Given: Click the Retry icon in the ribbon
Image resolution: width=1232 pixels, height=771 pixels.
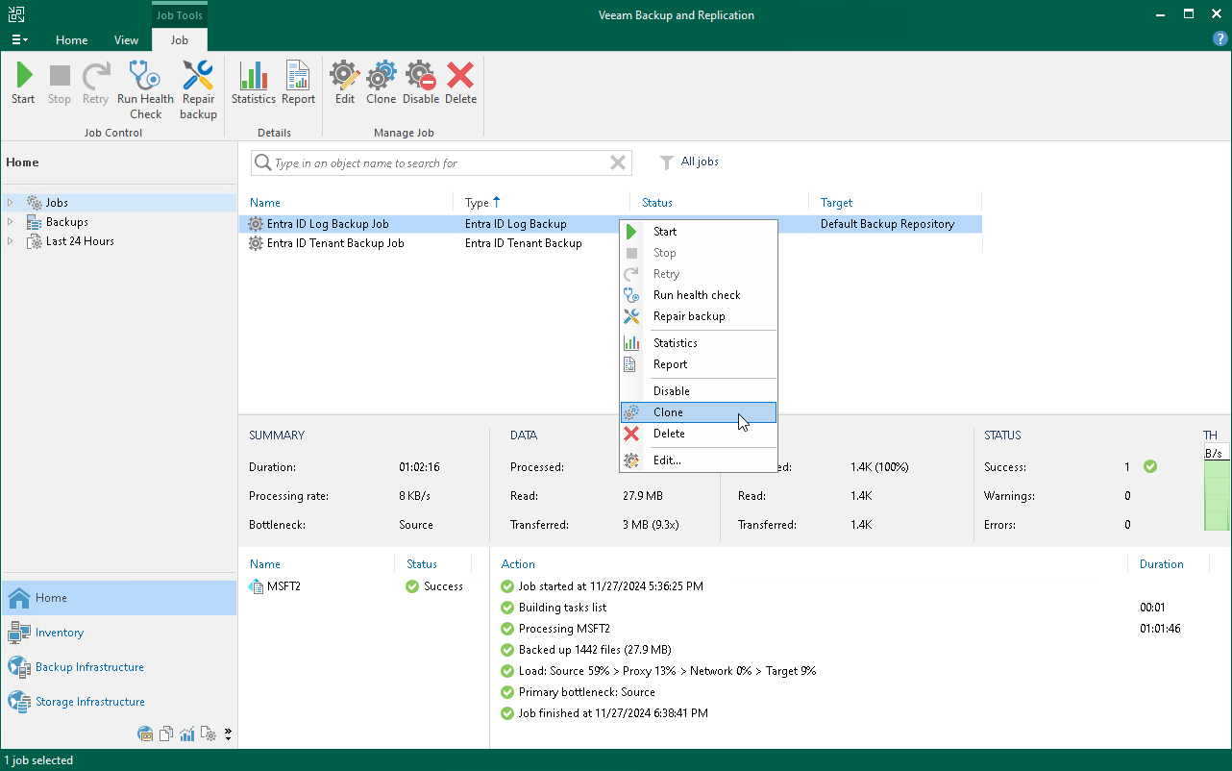Looking at the screenshot, I should [x=95, y=75].
